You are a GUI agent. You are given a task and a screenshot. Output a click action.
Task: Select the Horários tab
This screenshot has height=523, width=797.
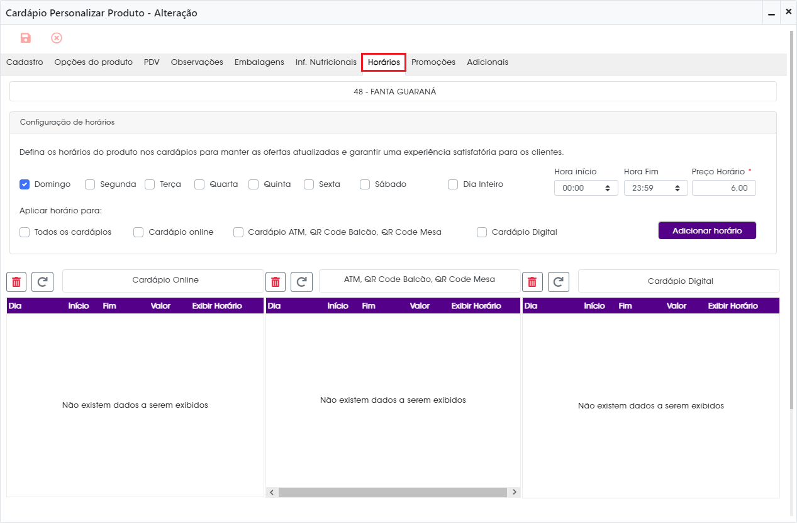point(384,62)
